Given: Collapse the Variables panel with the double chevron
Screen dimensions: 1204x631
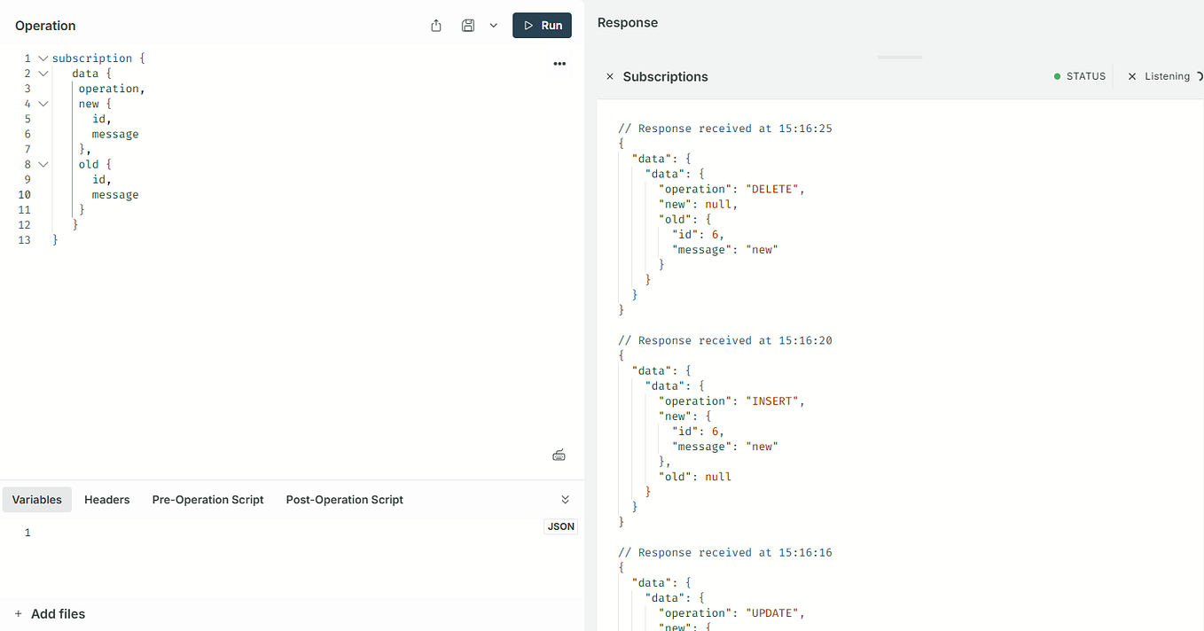Looking at the screenshot, I should 565,498.
